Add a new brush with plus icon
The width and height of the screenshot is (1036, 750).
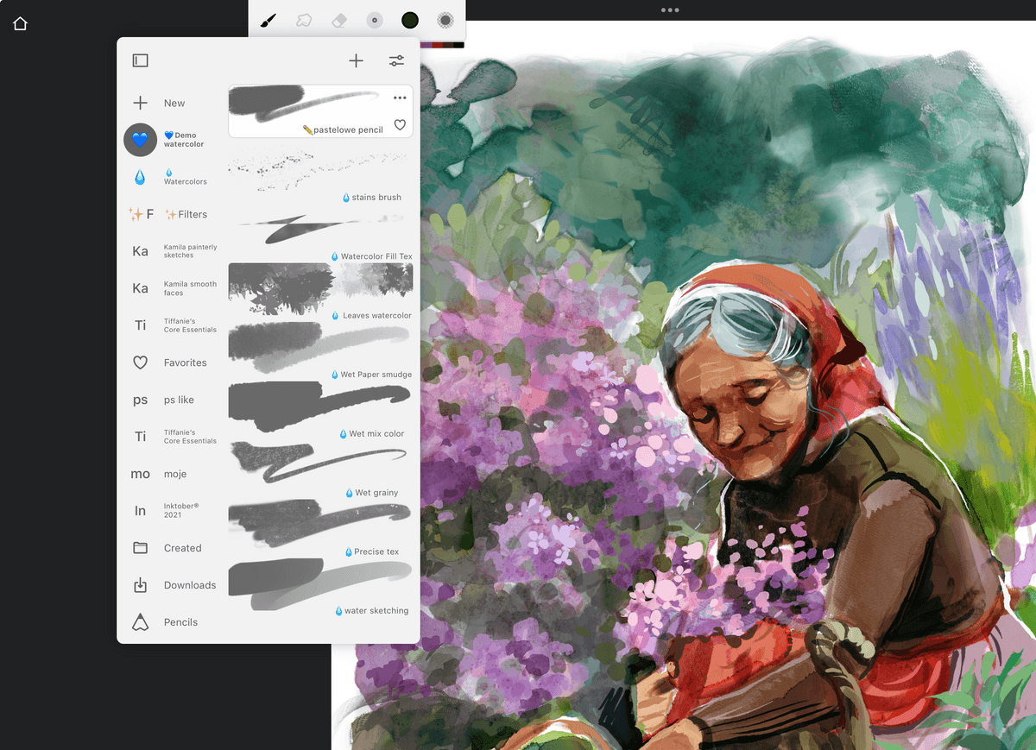click(356, 60)
